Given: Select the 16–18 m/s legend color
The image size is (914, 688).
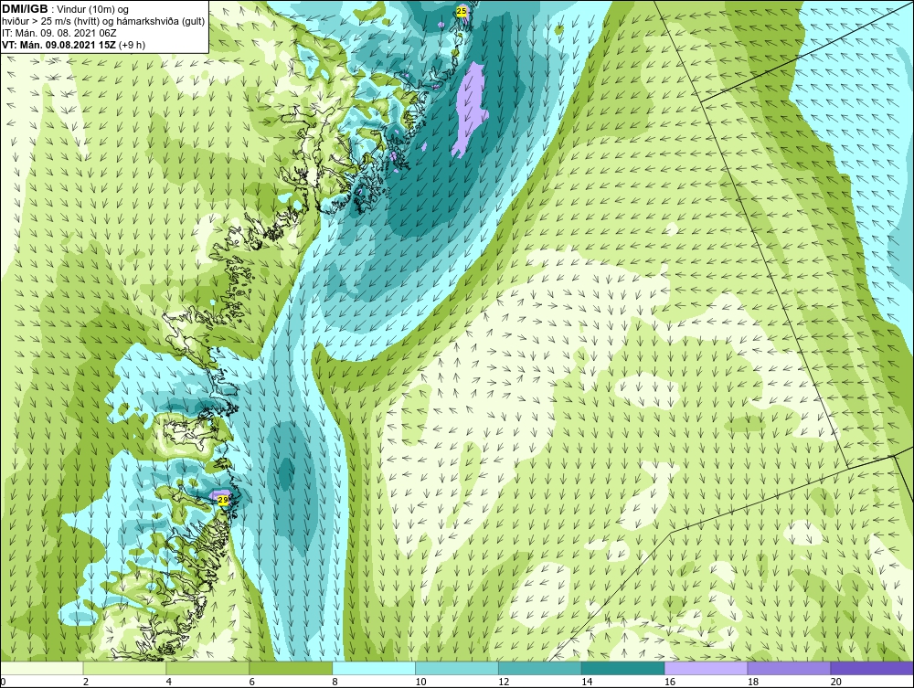Looking at the screenshot, I should pos(707,668).
